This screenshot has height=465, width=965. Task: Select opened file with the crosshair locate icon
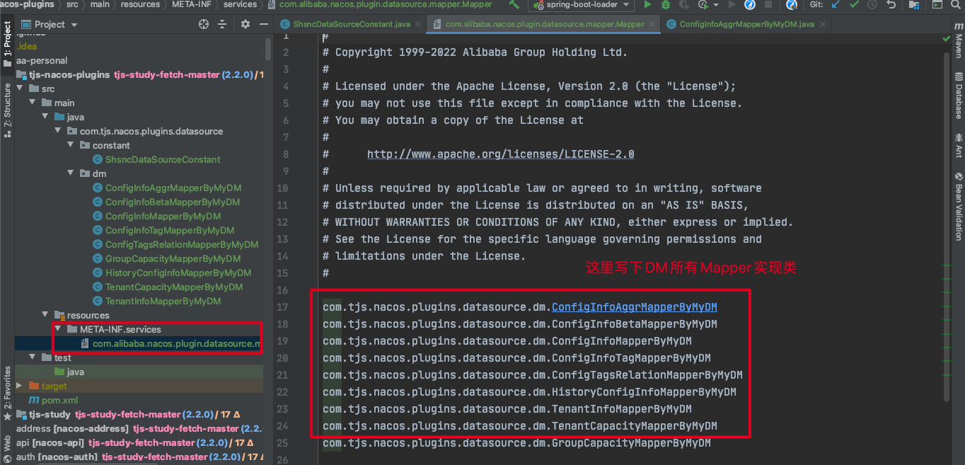[x=204, y=23]
